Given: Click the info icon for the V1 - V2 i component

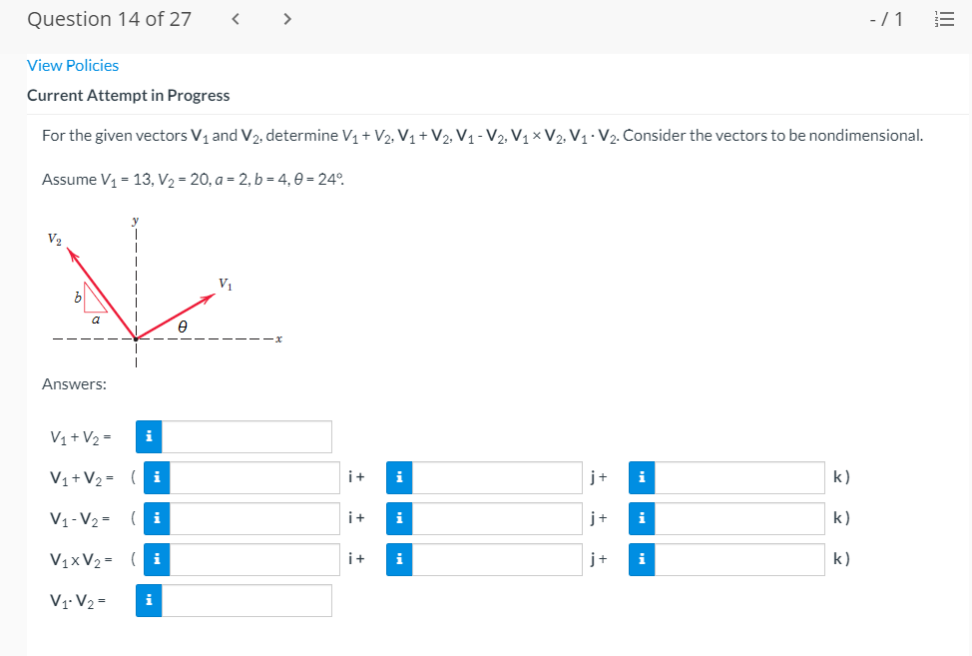Looking at the screenshot, I should pyautogui.click(x=157, y=517).
